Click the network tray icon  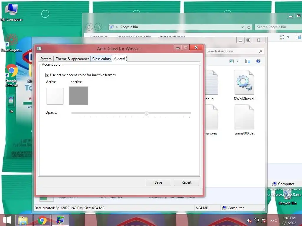pos(257,220)
